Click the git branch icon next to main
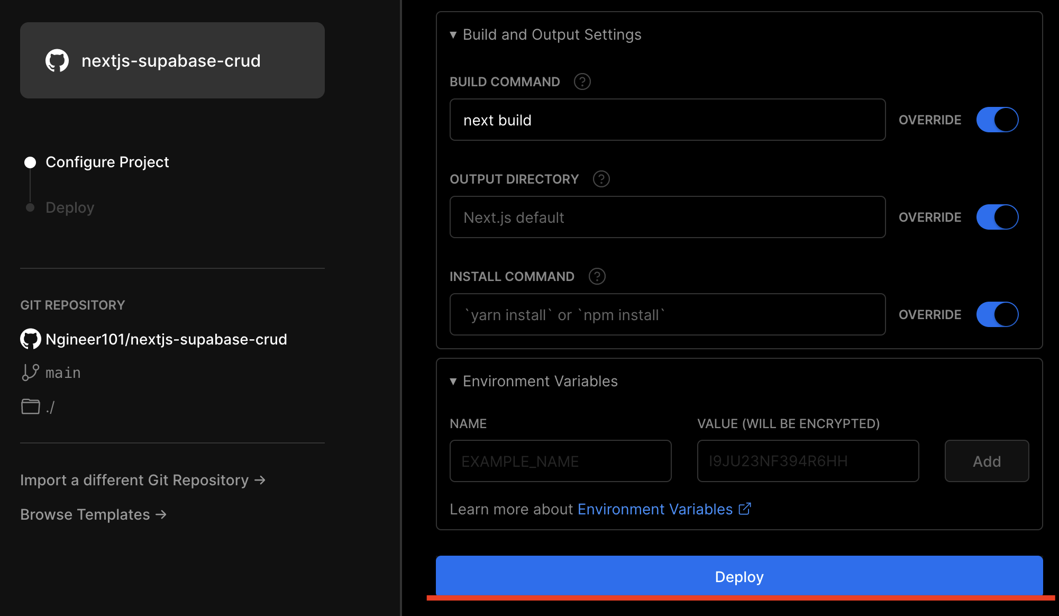Screen dimensions: 1059x616 30,373
